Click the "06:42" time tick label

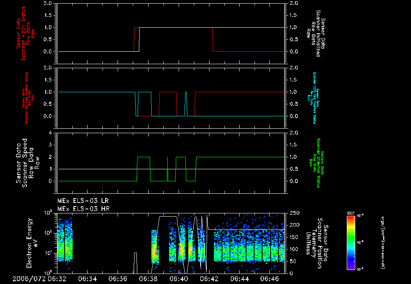[x=209, y=279]
